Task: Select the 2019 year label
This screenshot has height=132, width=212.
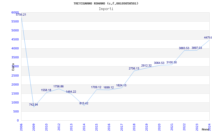Action: coord(147,127)
